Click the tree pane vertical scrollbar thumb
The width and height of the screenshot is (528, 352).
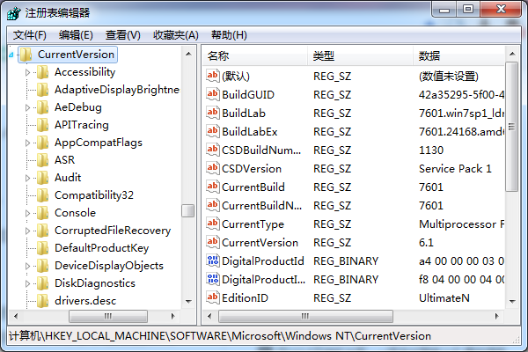[188, 211]
